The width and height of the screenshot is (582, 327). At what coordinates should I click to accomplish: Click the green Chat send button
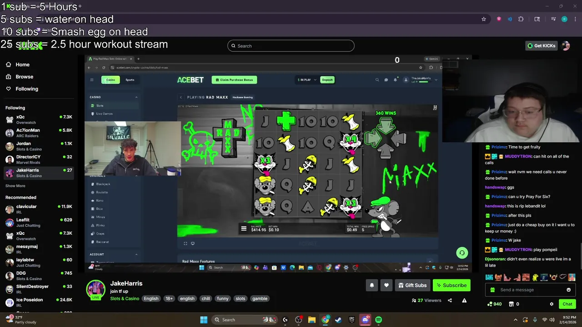tap(567, 304)
